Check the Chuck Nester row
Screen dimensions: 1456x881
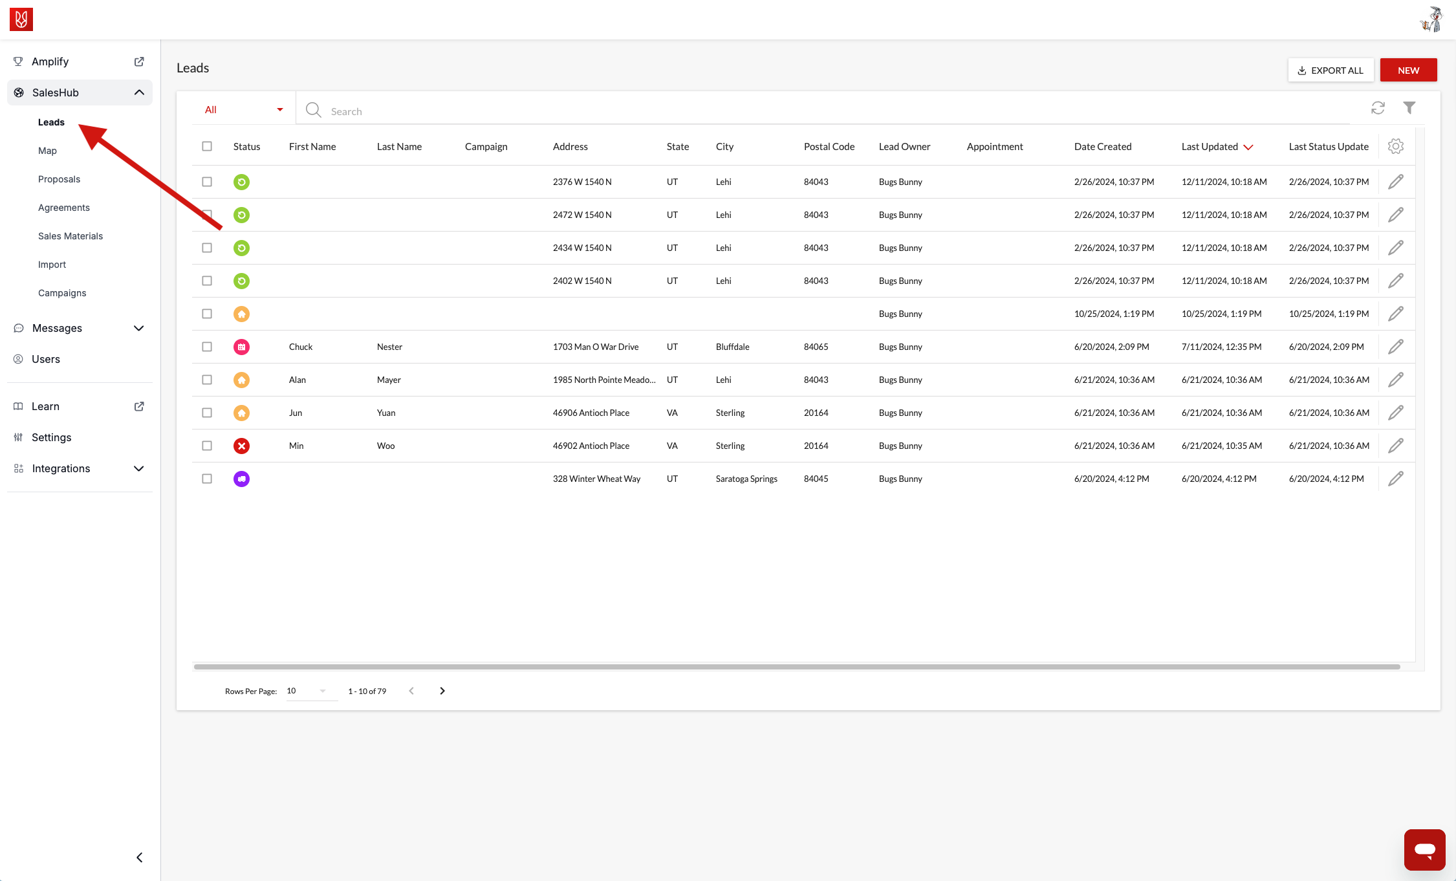click(x=207, y=347)
